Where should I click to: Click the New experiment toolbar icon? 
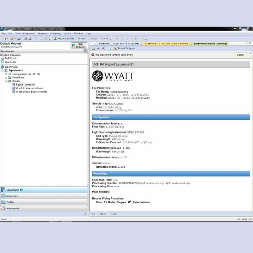point(4,39)
